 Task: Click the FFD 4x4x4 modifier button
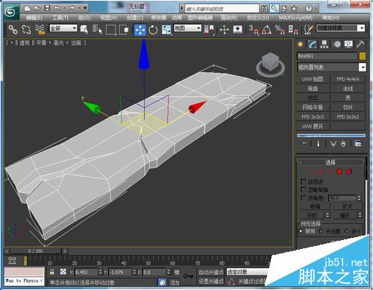point(348,79)
